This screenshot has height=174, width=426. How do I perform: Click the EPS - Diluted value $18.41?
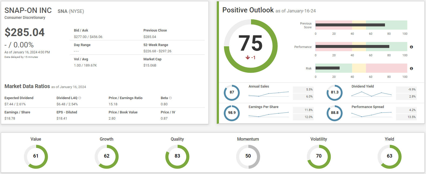coord(62,118)
